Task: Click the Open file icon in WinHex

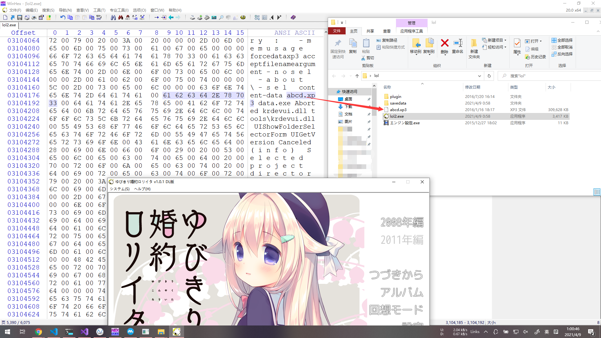Action: 13,18
